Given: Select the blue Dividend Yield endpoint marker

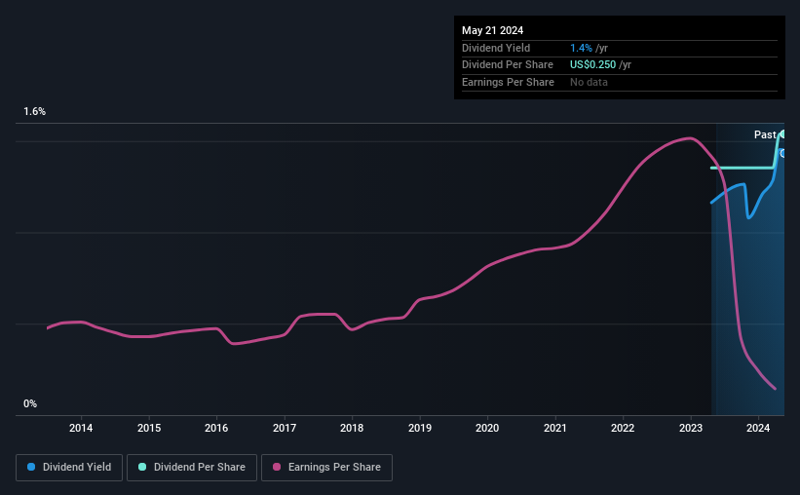Looking at the screenshot, I should [x=783, y=153].
